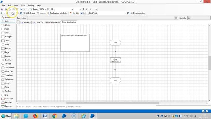This screenshot has height=119, width=211.
Task: Switch to the Clean Up tab
Action: coord(38,22)
